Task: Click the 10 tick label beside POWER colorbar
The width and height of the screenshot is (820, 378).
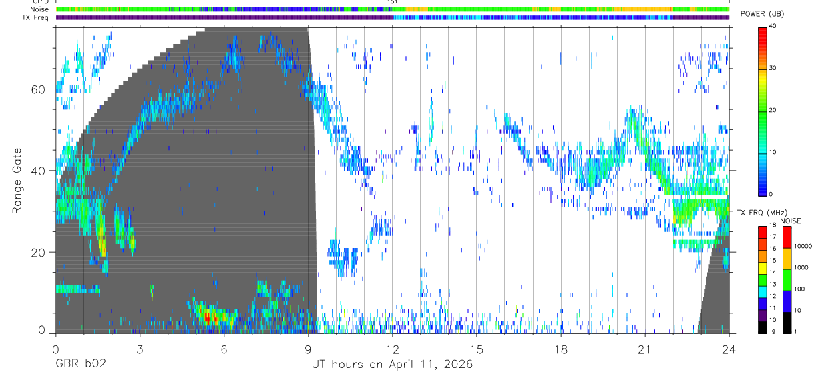Action: point(773,153)
